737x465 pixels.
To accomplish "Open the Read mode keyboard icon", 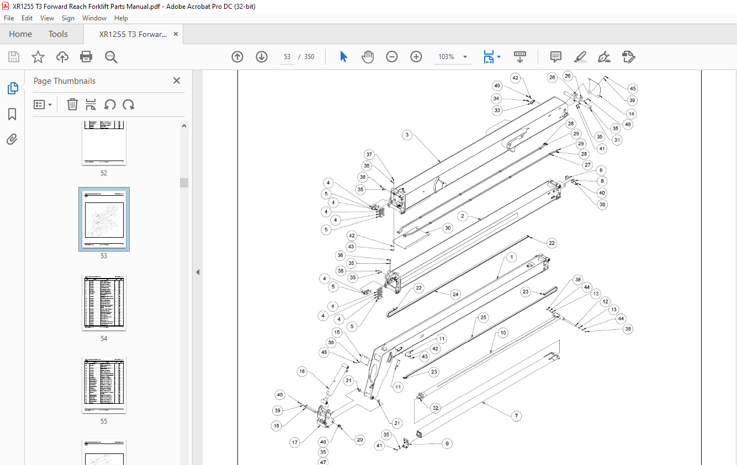I will click(x=520, y=57).
